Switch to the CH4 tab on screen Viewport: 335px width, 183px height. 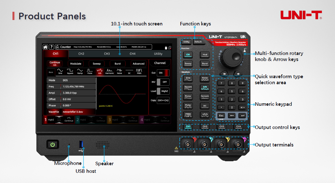click(132, 54)
